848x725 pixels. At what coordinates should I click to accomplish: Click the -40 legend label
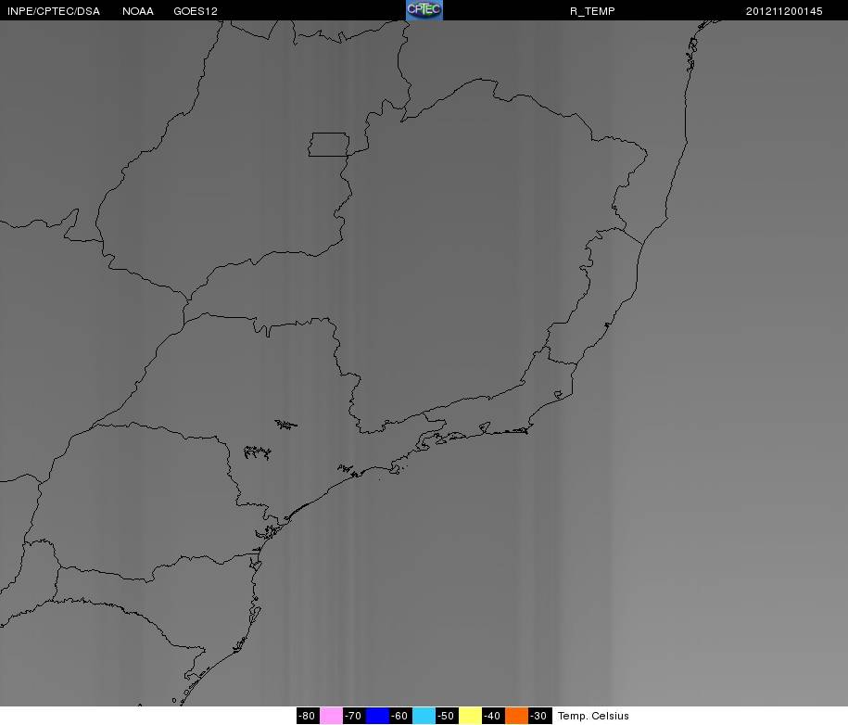pyautogui.click(x=493, y=716)
